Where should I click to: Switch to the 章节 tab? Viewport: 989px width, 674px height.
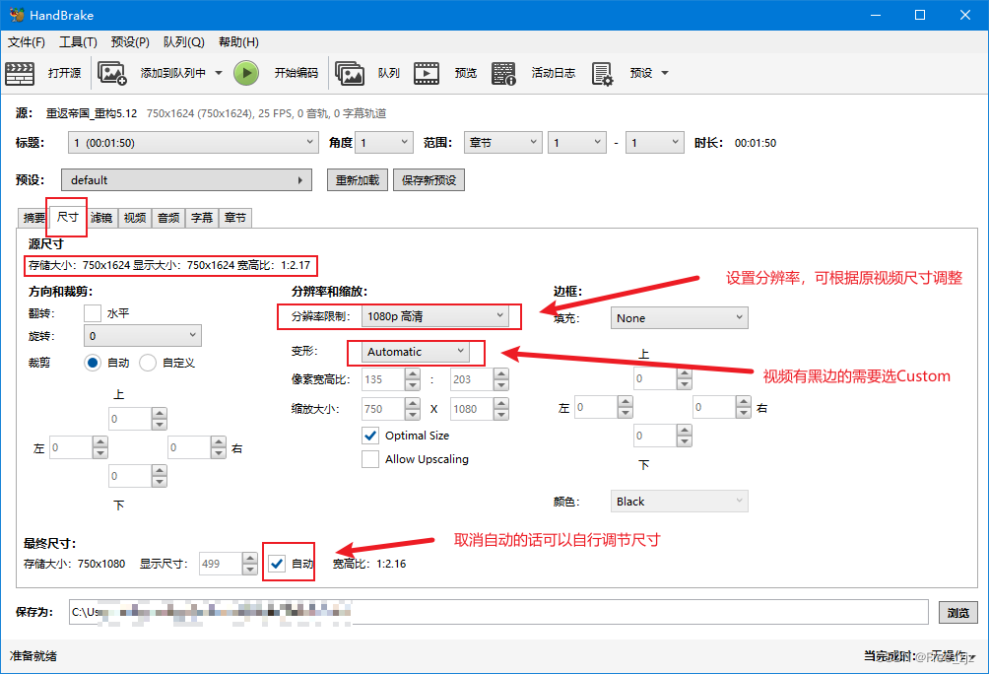pos(235,218)
